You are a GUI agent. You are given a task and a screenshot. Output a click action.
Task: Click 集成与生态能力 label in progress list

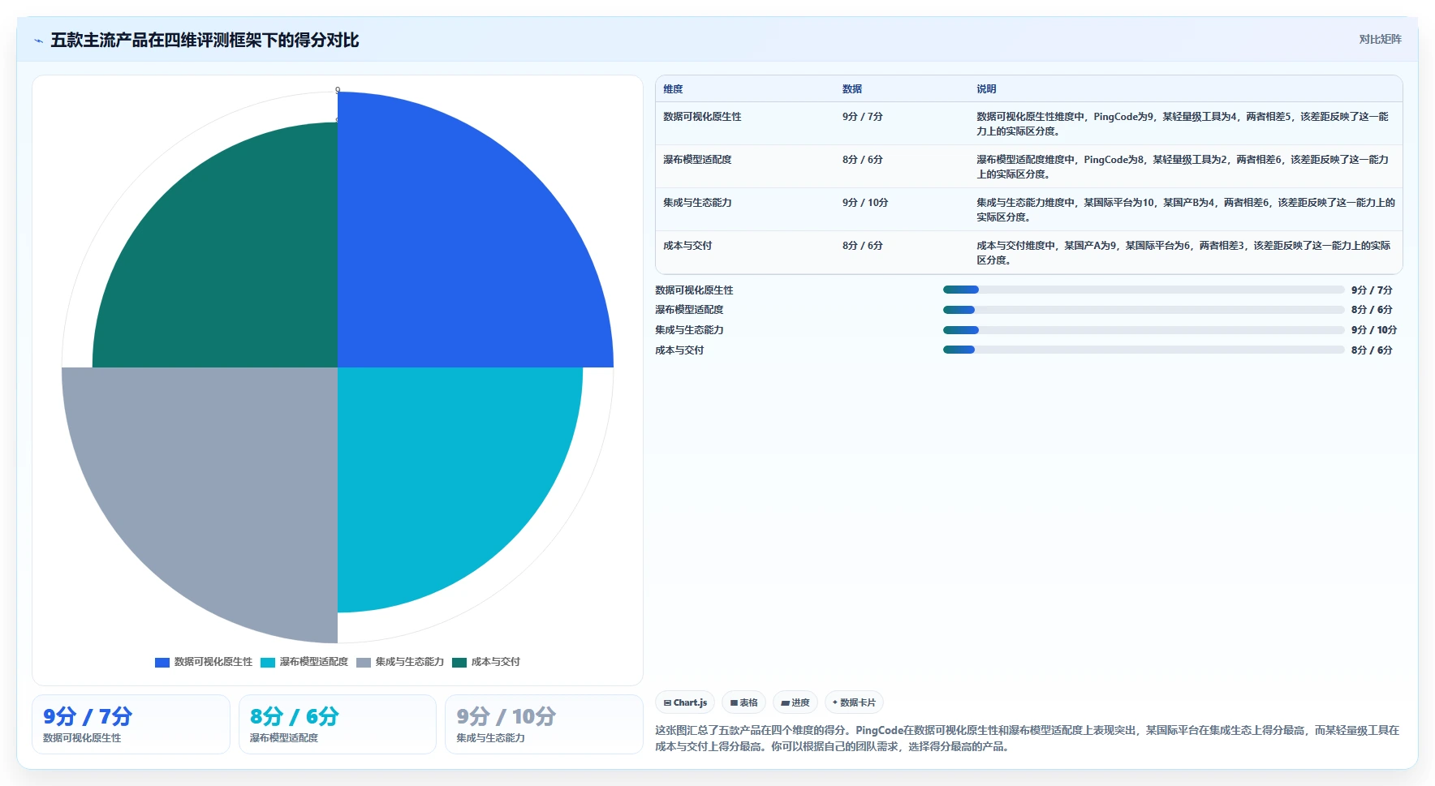(x=689, y=330)
